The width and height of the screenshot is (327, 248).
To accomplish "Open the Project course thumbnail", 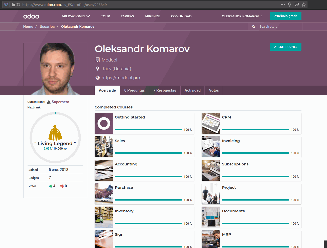I will point(211,194).
